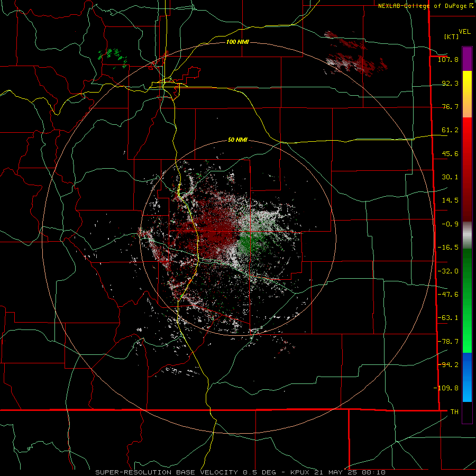Click the -109.8 velocity scale value

446,388
